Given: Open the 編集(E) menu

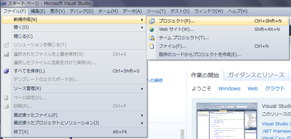Looking at the screenshot, I should click(x=38, y=11).
